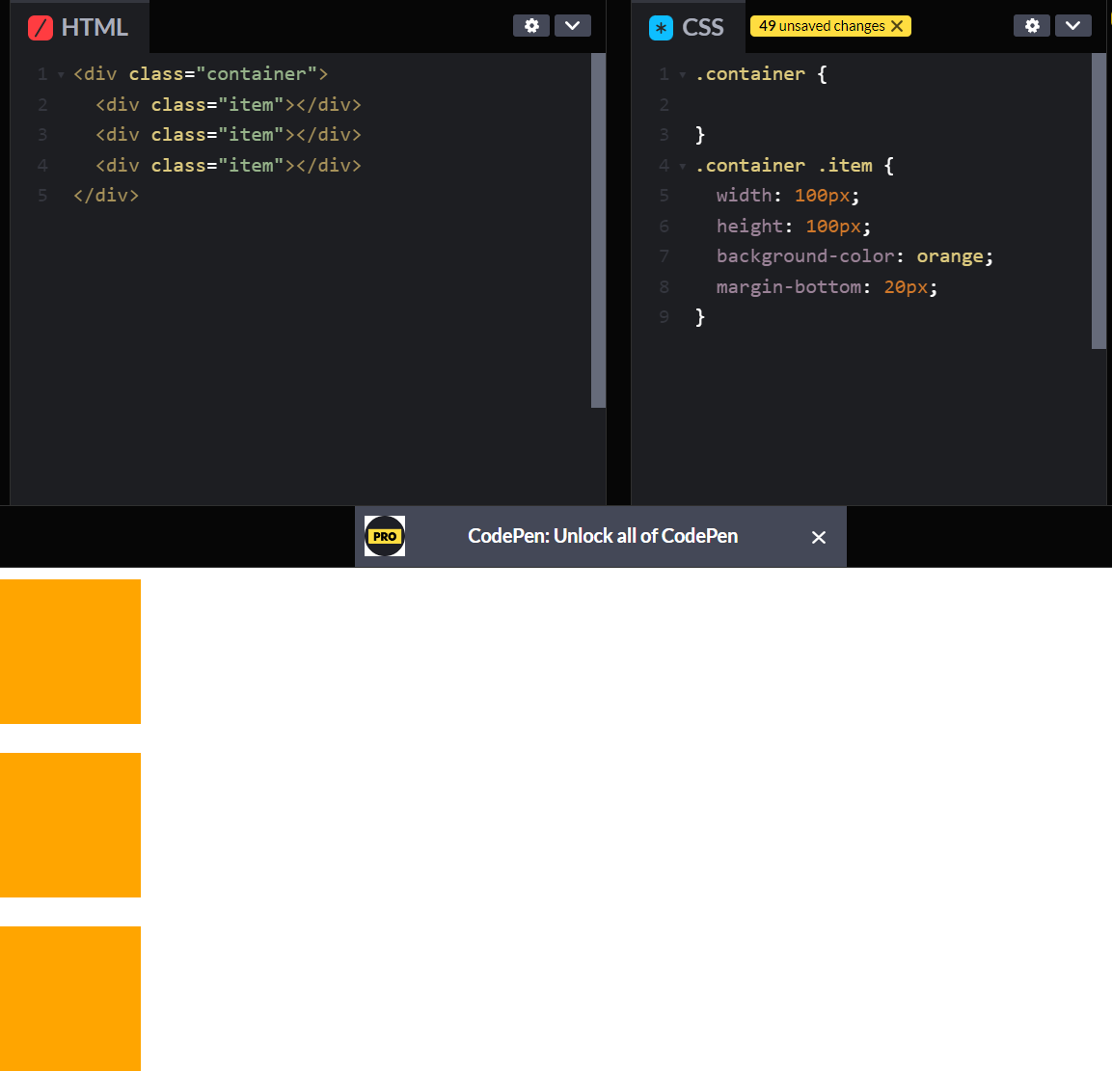Open HTML editor settings gear
The height and width of the screenshot is (1071, 1112).
click(531, 26)
